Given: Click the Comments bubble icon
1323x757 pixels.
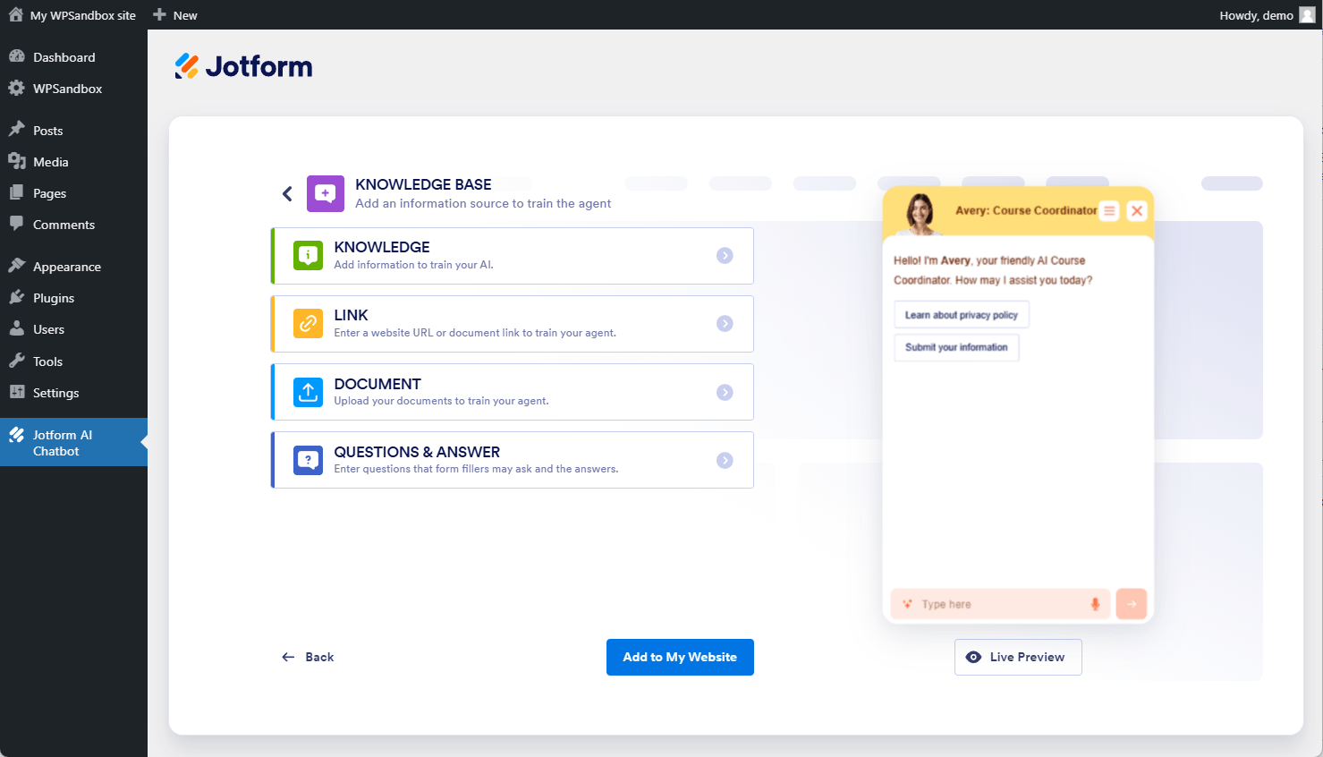Looking at the screenshot, I should click(x=17, y=224).
